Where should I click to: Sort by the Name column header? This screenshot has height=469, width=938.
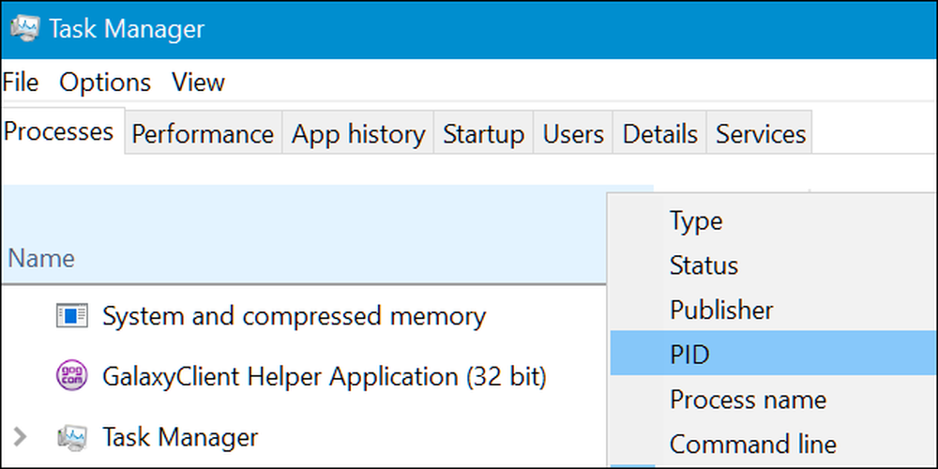pyautogui.click(x=41, y=259)
